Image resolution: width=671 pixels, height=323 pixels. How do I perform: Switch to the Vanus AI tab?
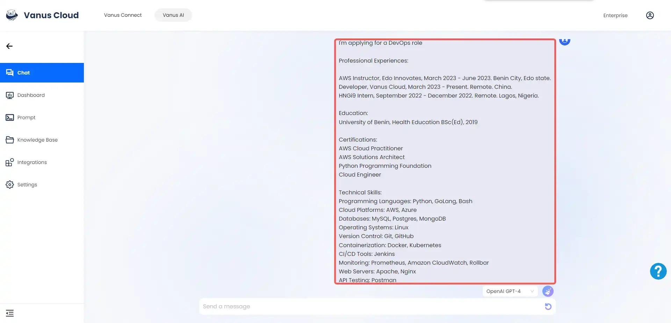[x=173, y=15]
